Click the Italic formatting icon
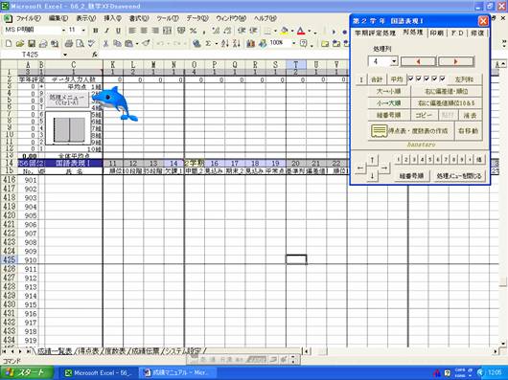This screenshot has width=508, height=380. point(107,31)
